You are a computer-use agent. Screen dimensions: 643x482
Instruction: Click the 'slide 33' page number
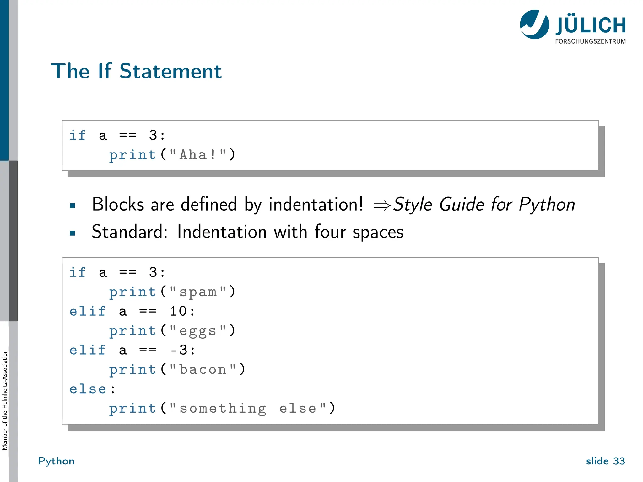click(605, 461)
